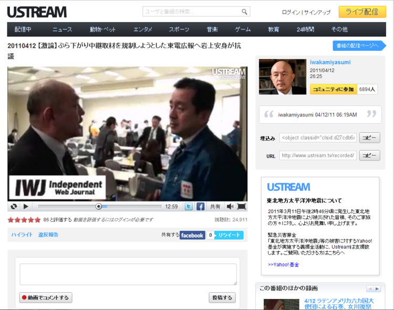Click the yellow ライブ配信 button
394x310 pixels.
(362, 12)
